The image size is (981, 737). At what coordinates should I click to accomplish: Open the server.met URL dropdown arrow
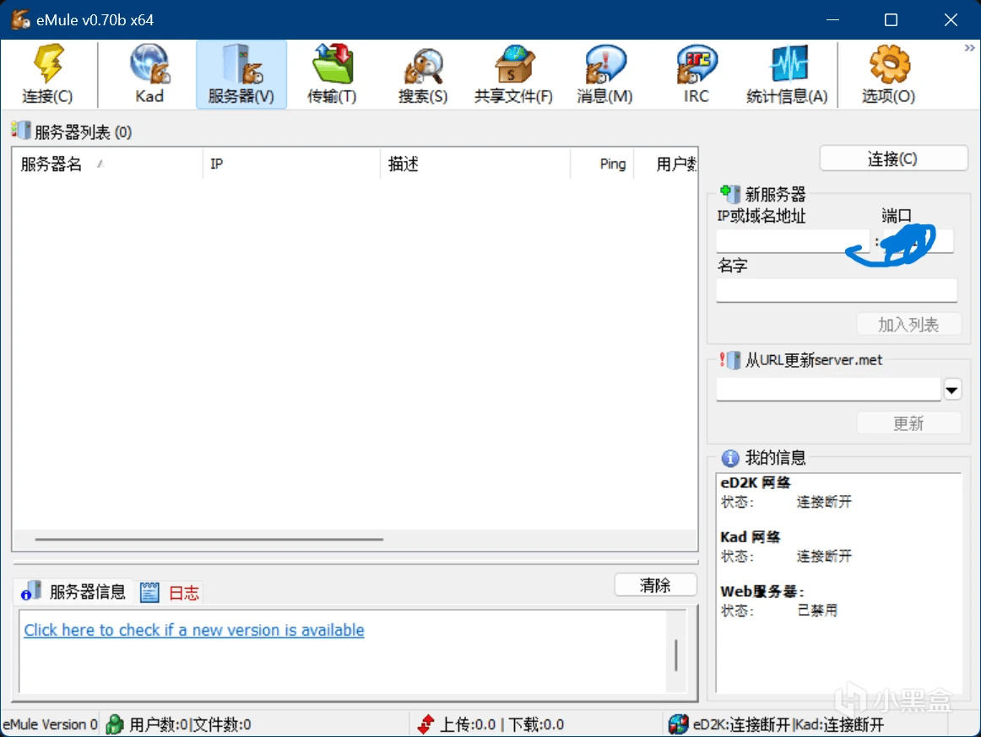951,390
